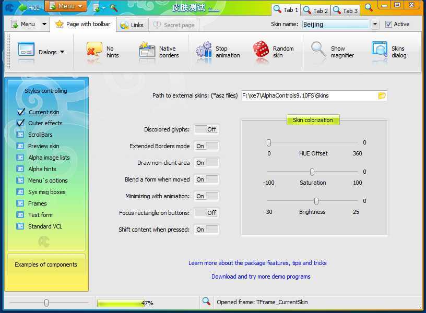Show magnifier using toolbar icon
Screen dimensions: 426x313
coord(318,50)
